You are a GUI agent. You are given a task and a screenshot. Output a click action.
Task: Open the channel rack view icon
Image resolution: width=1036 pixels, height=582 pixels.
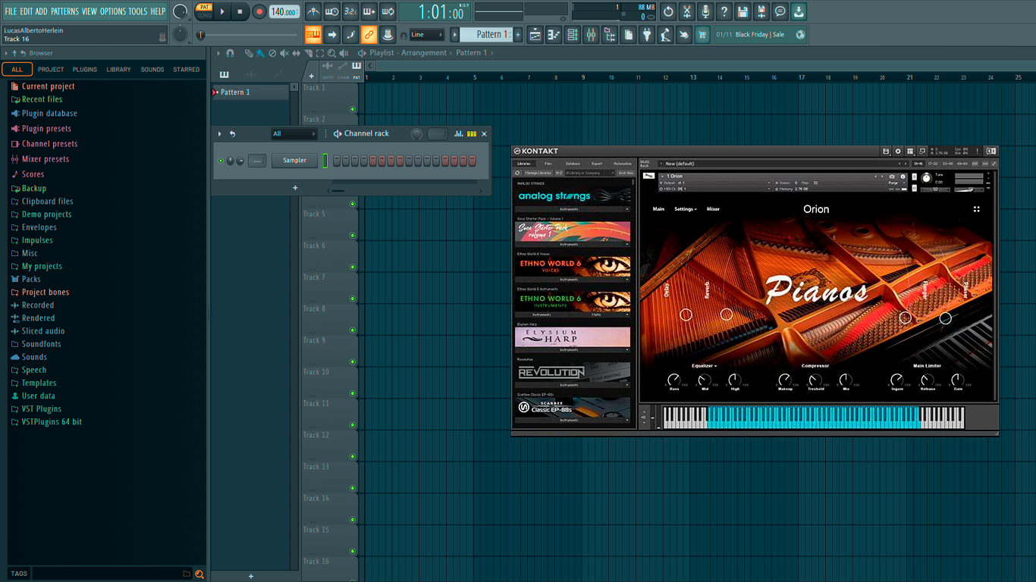[573, 35]
